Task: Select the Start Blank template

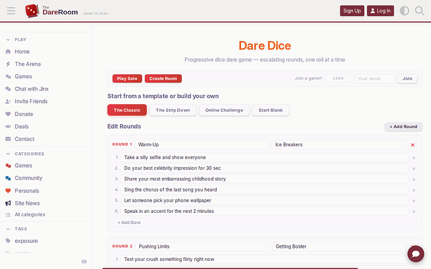Action: pyautogui.click(x=270, y=110)
